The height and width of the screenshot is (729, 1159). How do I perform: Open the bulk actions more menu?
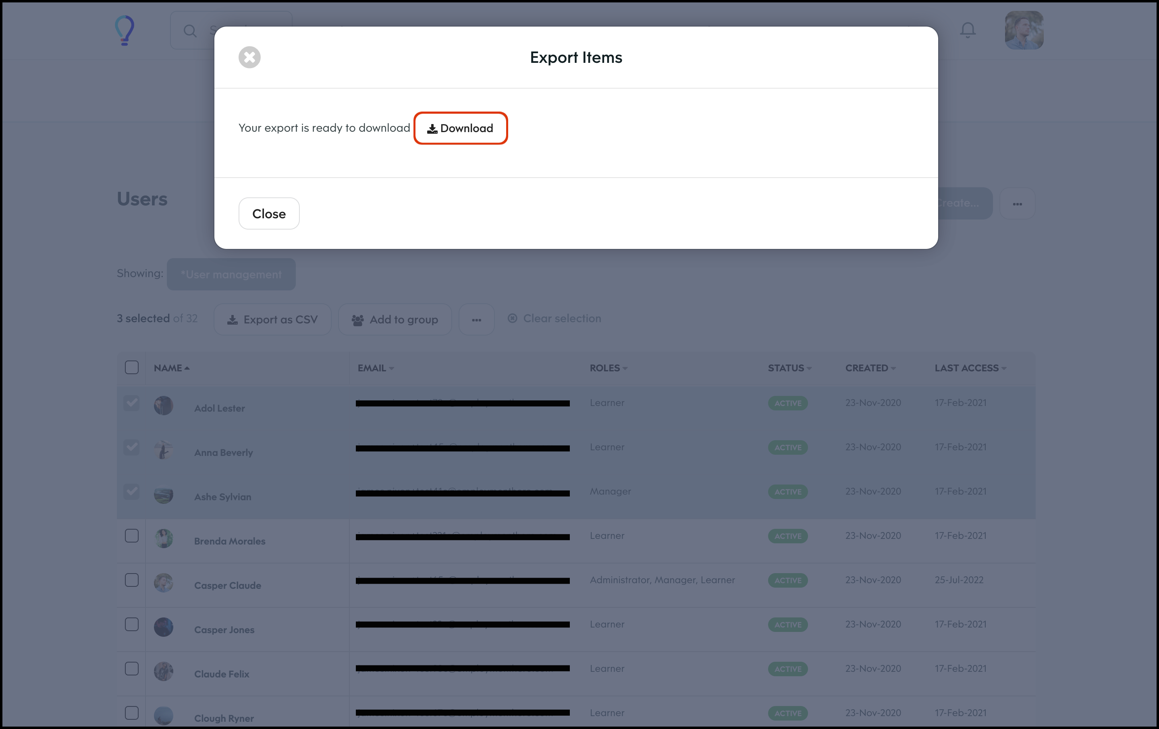click(476, 319)
